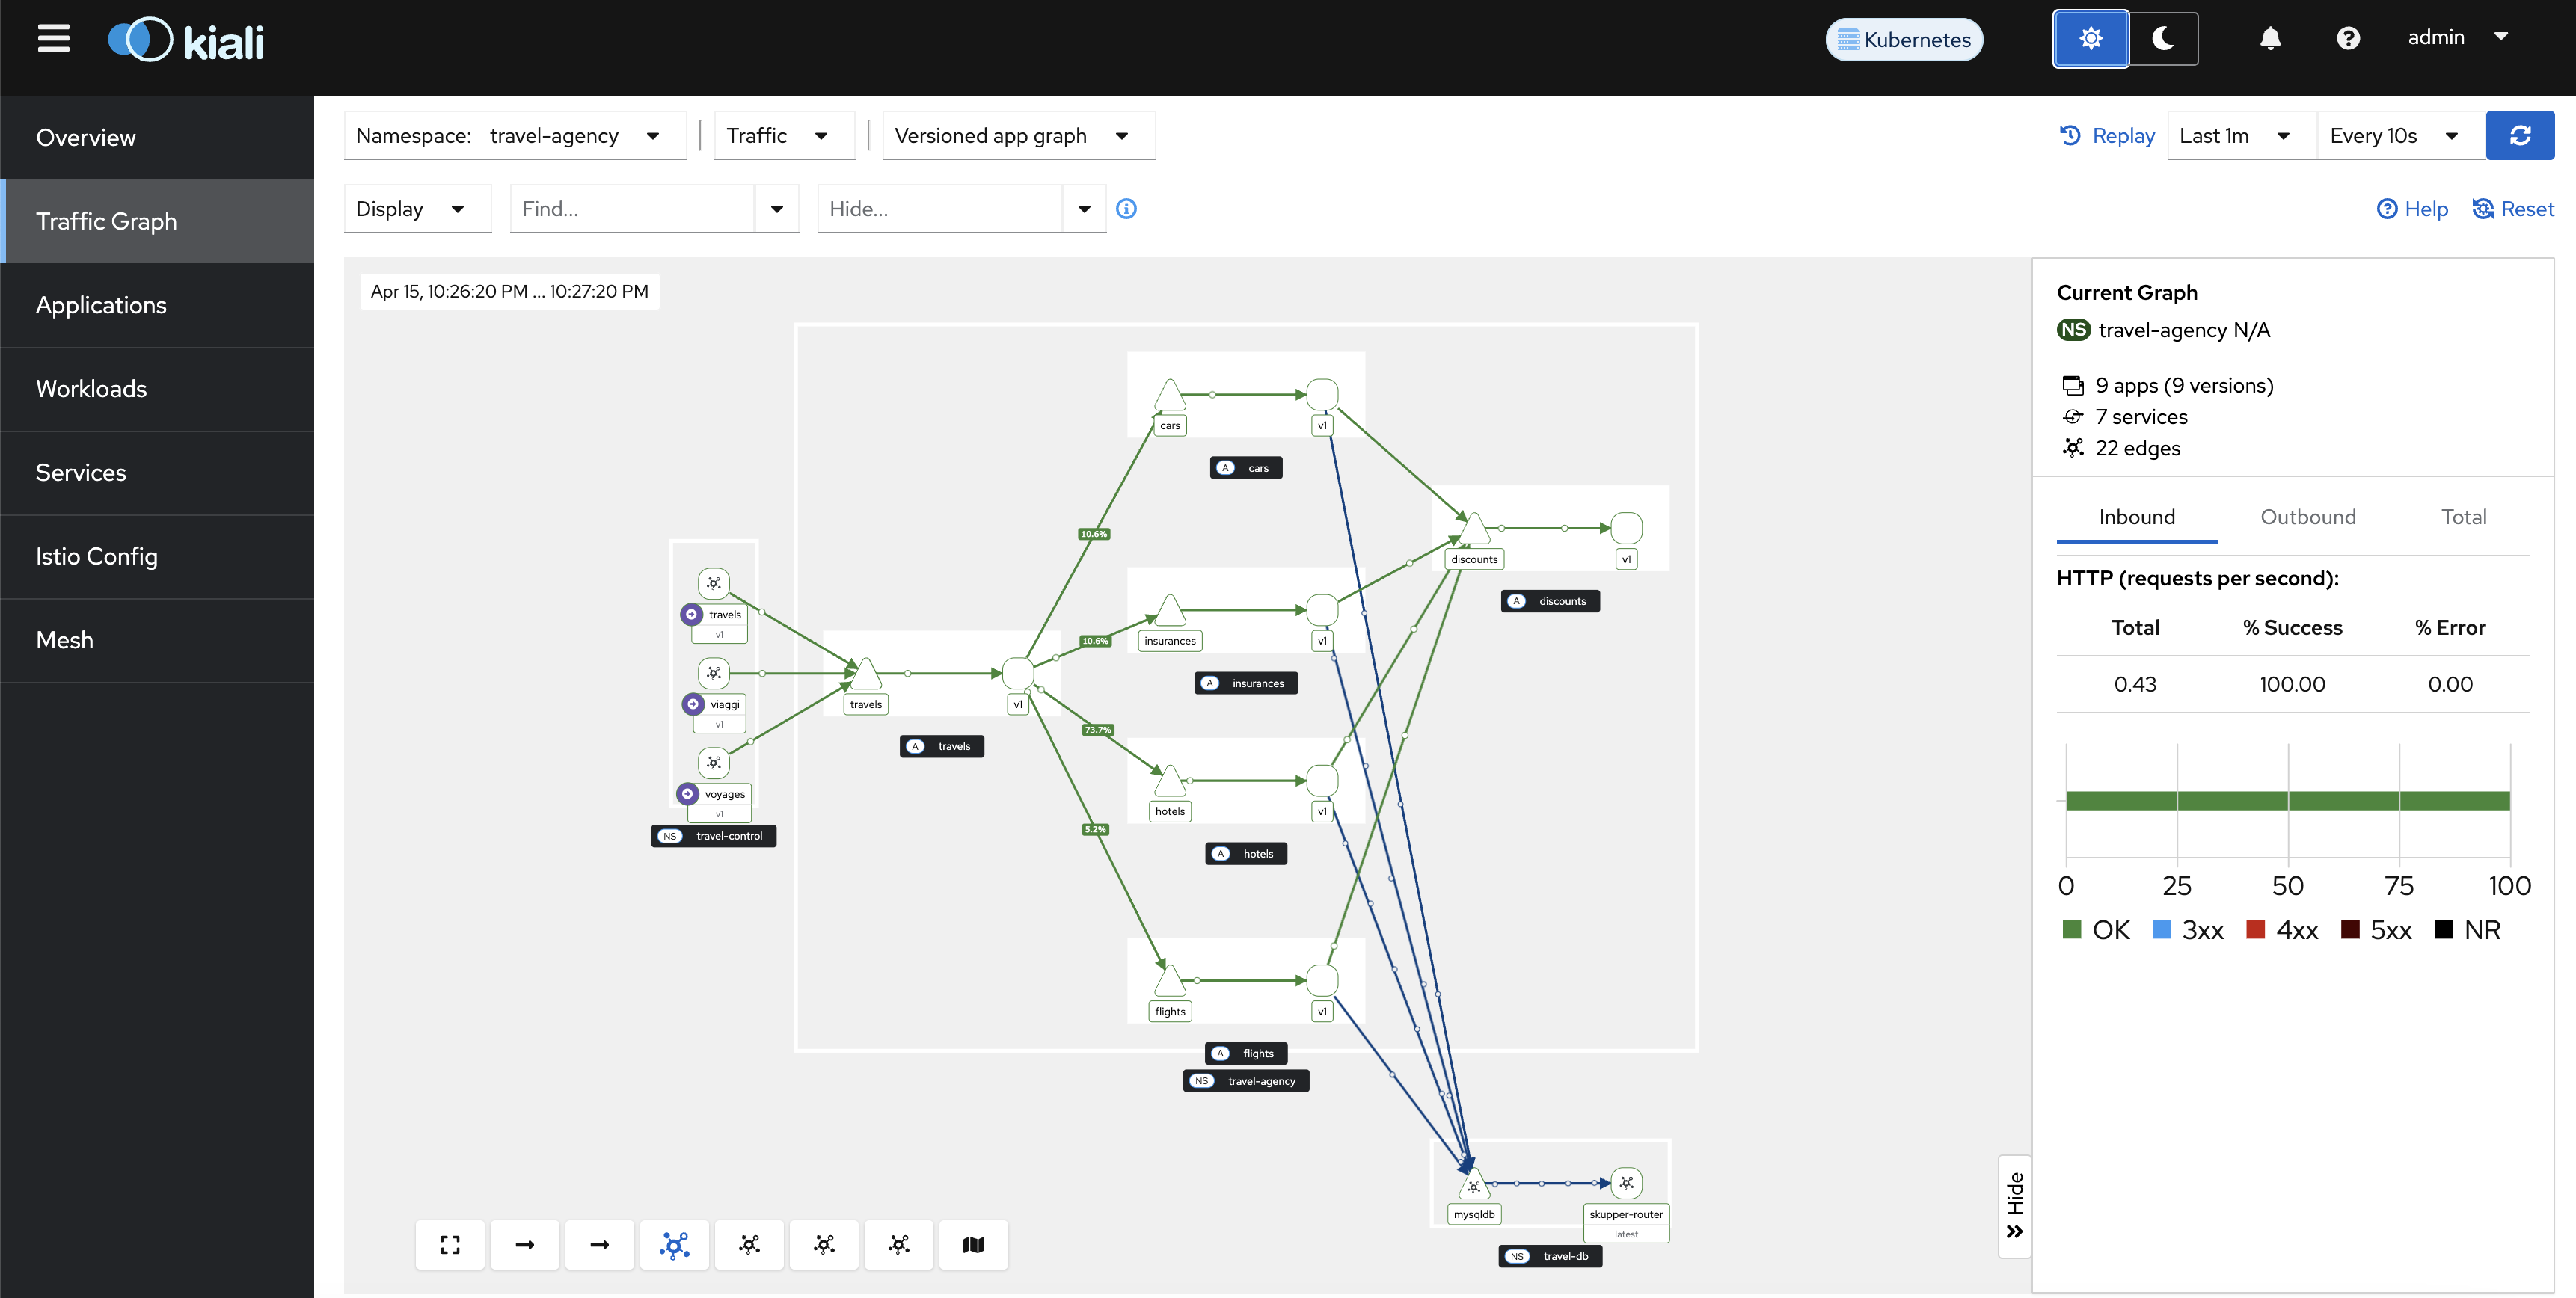Select the hotels service triangle node
This screenshot has width=2576, height=1298.
1169,781
